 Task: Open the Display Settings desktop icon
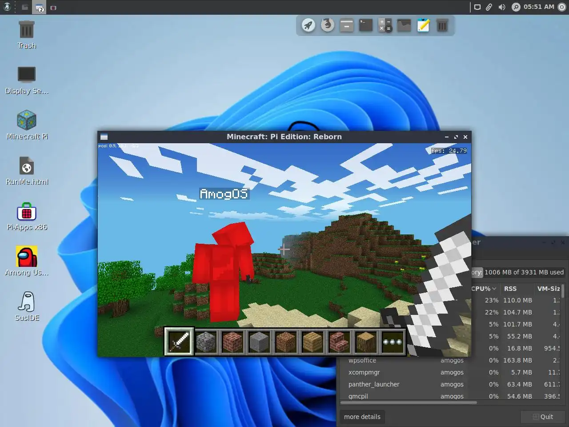(x=27, y=81)
